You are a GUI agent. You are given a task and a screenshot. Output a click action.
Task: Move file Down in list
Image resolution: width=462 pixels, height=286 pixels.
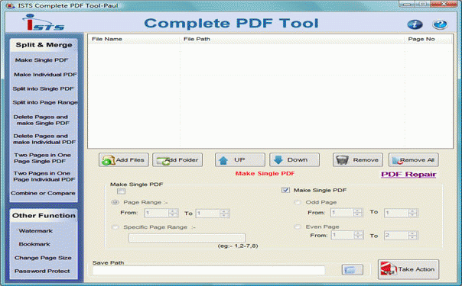pos(294,160)
